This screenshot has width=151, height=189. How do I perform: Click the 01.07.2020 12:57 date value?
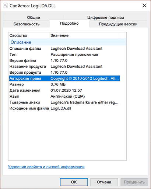[x=66, y=90]
